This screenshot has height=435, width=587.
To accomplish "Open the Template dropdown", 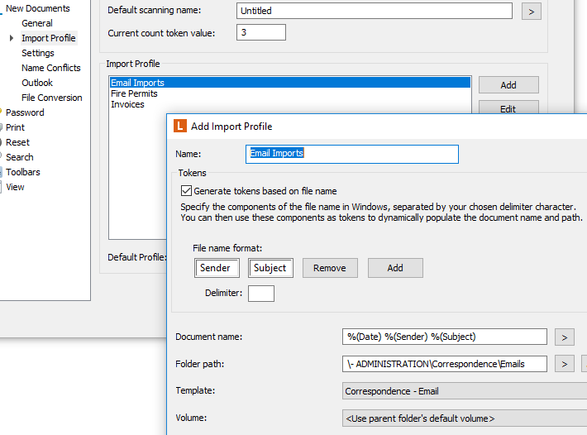I will click(x=463, y=391).
